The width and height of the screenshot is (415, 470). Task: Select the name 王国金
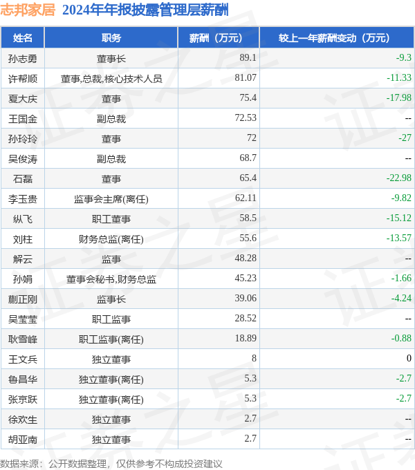pyautogui.click(x=23, y=119)
